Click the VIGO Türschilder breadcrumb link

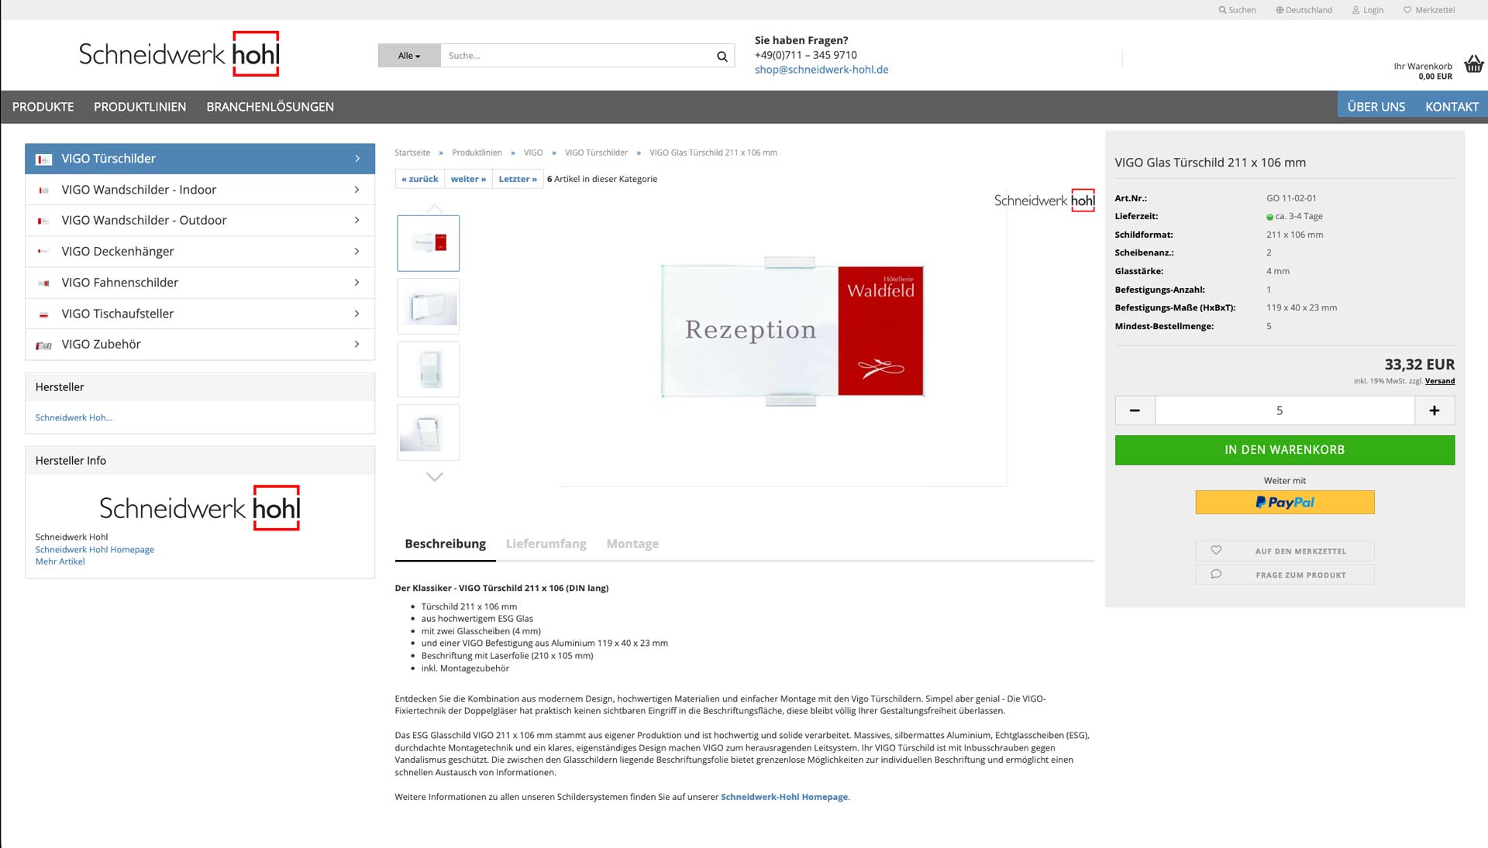click(596, 153)
